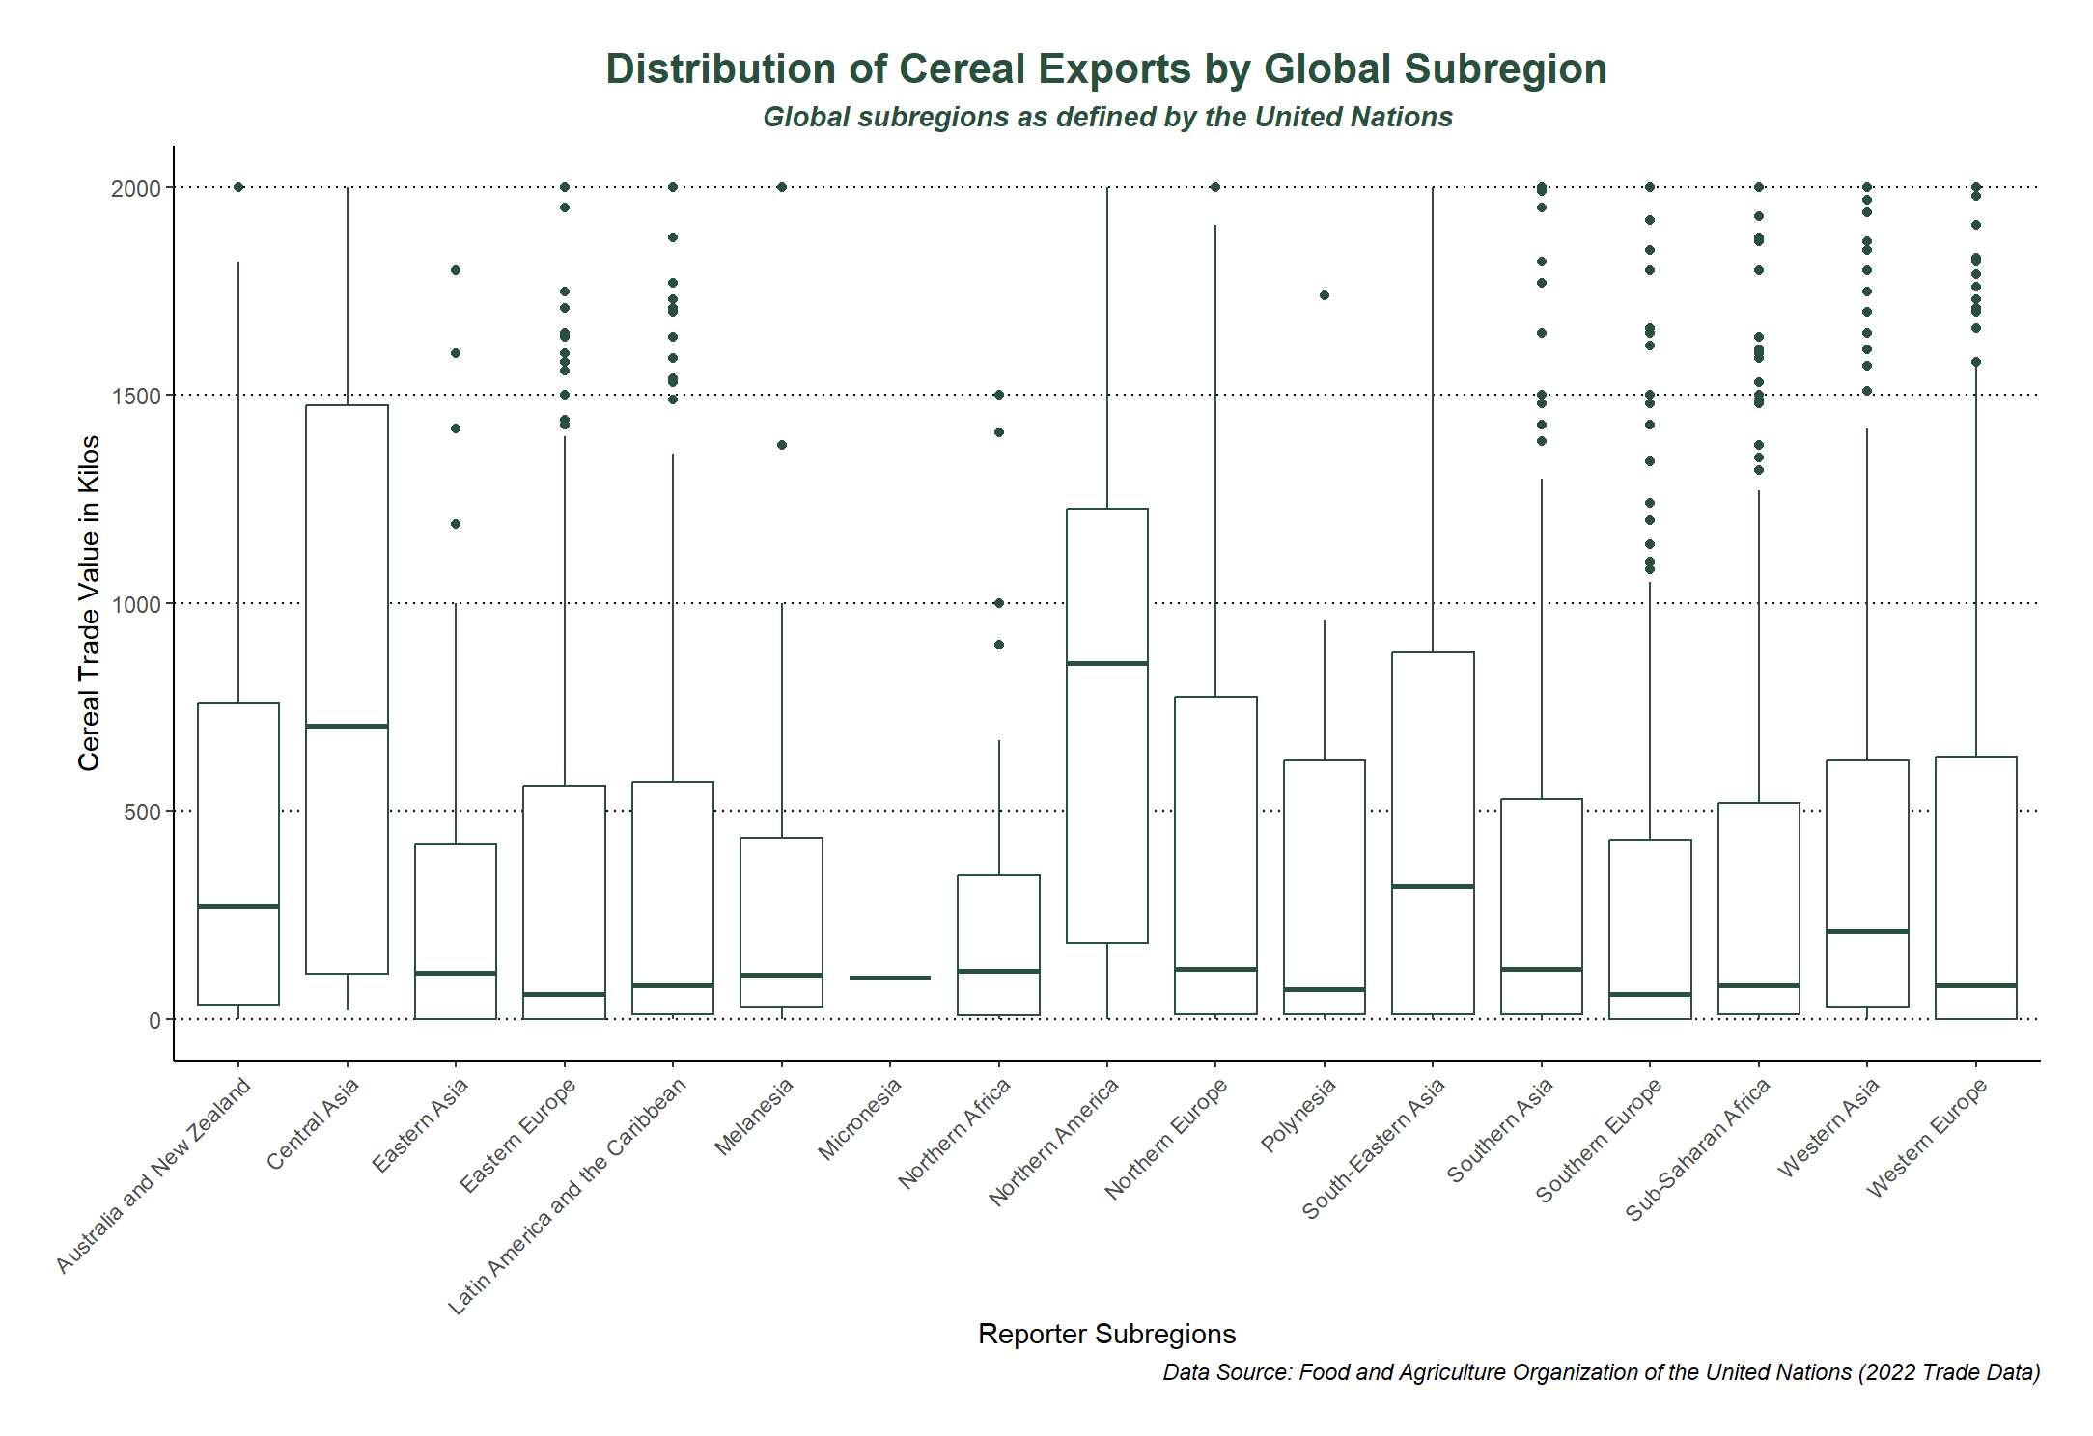Click the 'Sub-Saharan Africa' axis label
This screenshot has height=1436, width=2093.
click(x=1698, y=1149)
